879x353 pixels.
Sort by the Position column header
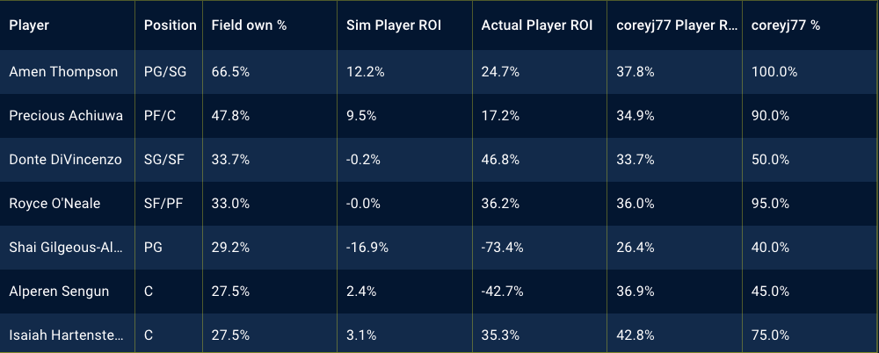tap(170, 25)
